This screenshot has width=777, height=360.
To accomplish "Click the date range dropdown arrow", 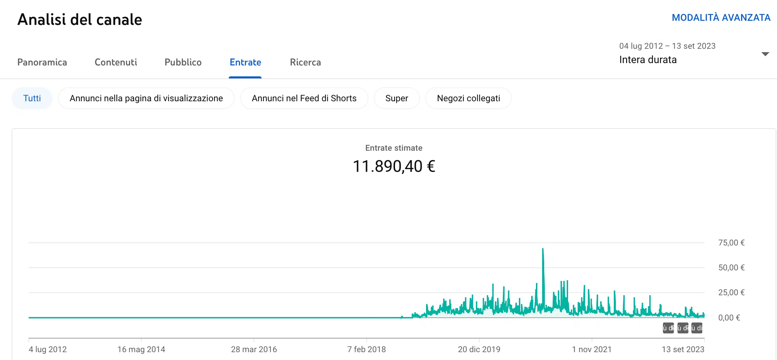I will (765, 54).
